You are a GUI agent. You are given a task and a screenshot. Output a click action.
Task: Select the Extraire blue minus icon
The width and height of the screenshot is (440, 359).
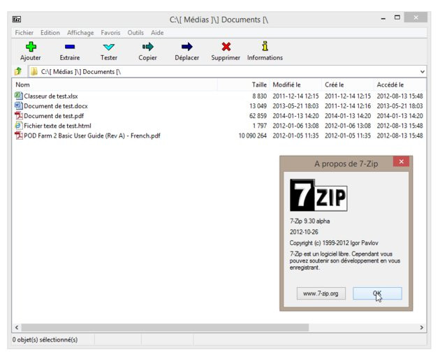tap(70, 47)
